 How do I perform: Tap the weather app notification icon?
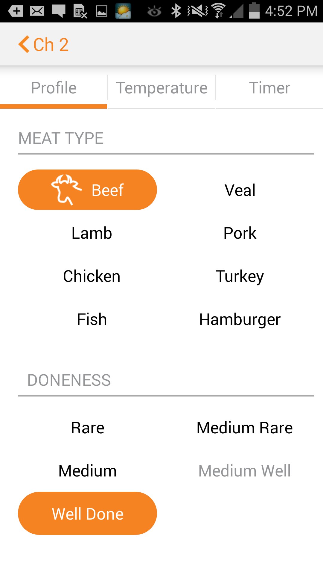[x=123, y=11]
